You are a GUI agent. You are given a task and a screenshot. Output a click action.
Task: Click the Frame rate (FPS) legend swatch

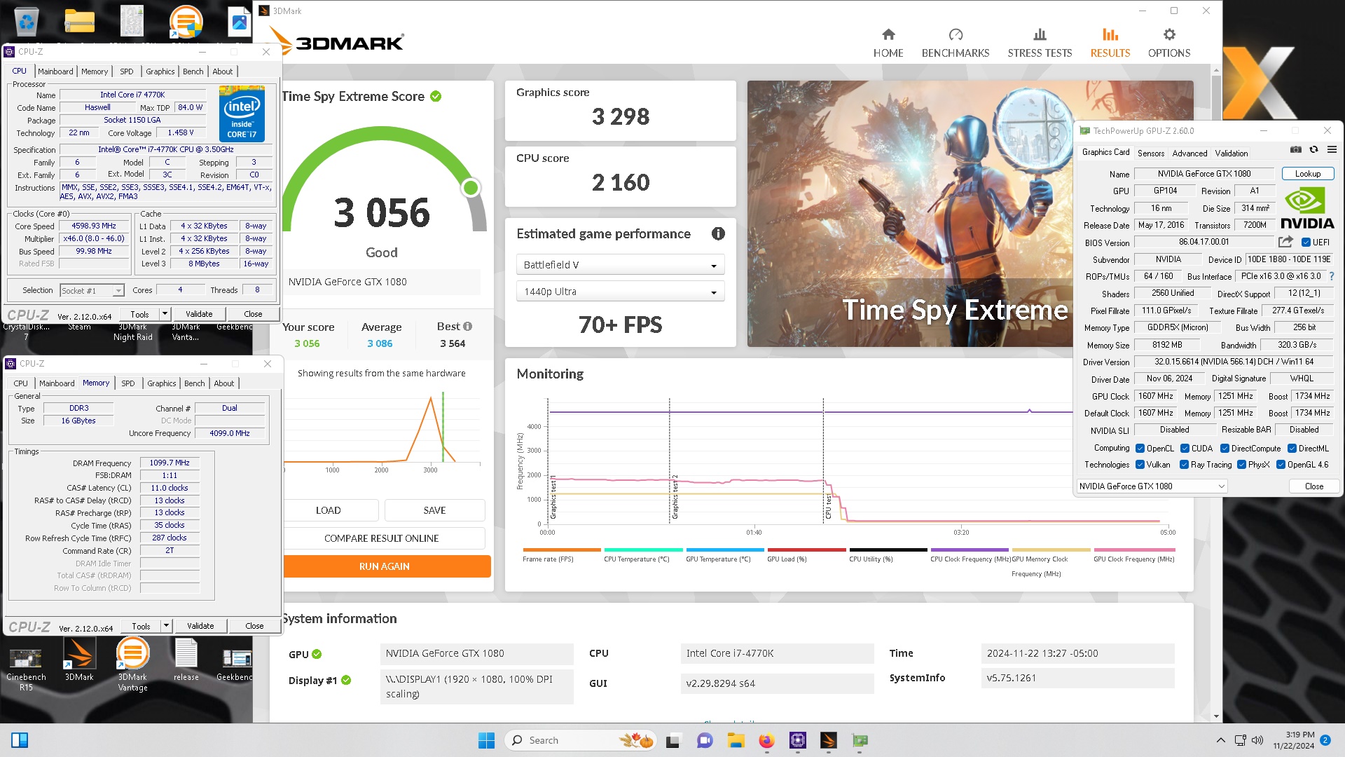click(x=562, y=550)
